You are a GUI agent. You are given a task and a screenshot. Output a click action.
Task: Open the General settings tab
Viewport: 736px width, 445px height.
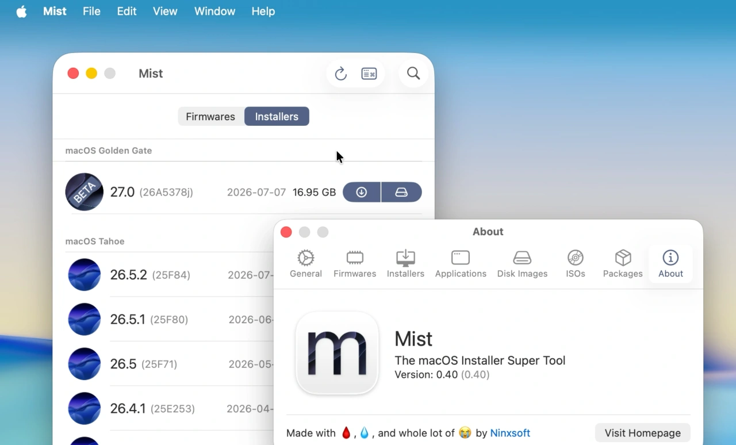tap(306, 264)
